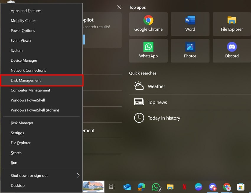Open the Weather quick search
251x193 pixels.
156,86
